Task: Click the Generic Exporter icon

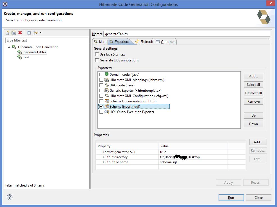Action: pyautogui.click(x=106, y=90)
